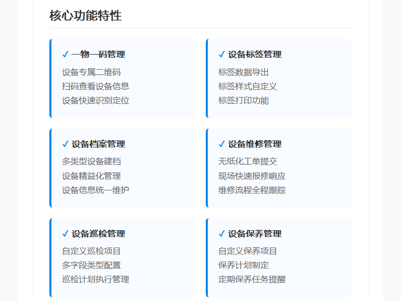Click the 巡检计划执行管理 line
Viewport: 401px width, 301px height.
[x=96, y=279]
